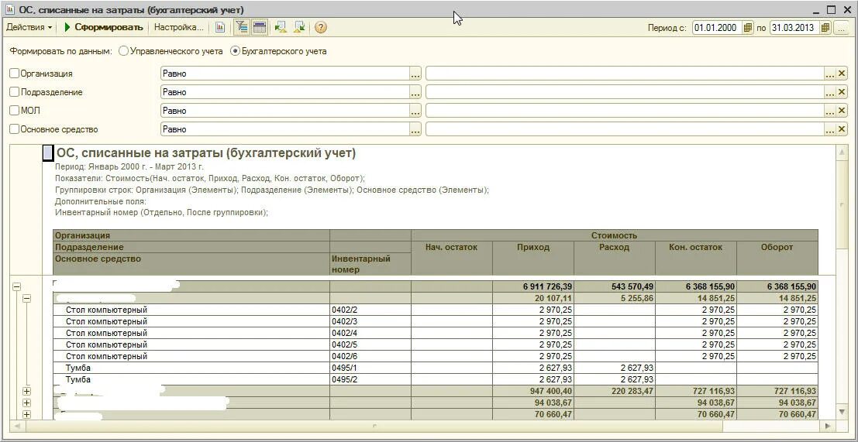Open calendar for the period end date

tap(825, 28)
